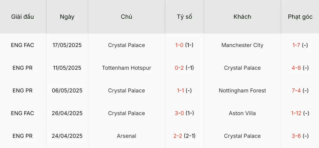Viewport: 319px width, 148px height.
Task: Click the Arsenal home team name
Action: click(126, 136)
